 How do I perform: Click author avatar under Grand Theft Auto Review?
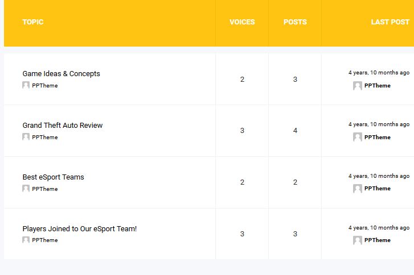(x=26, y=137)
